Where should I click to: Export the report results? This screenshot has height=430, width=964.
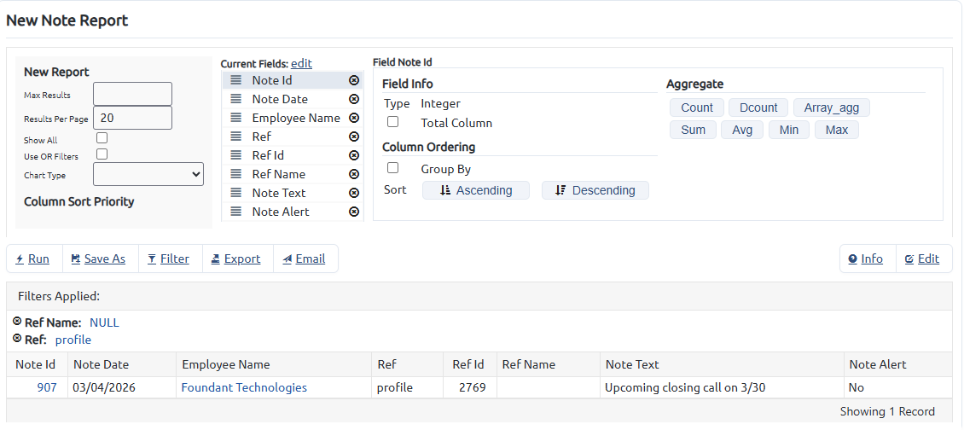pos(236,259)
